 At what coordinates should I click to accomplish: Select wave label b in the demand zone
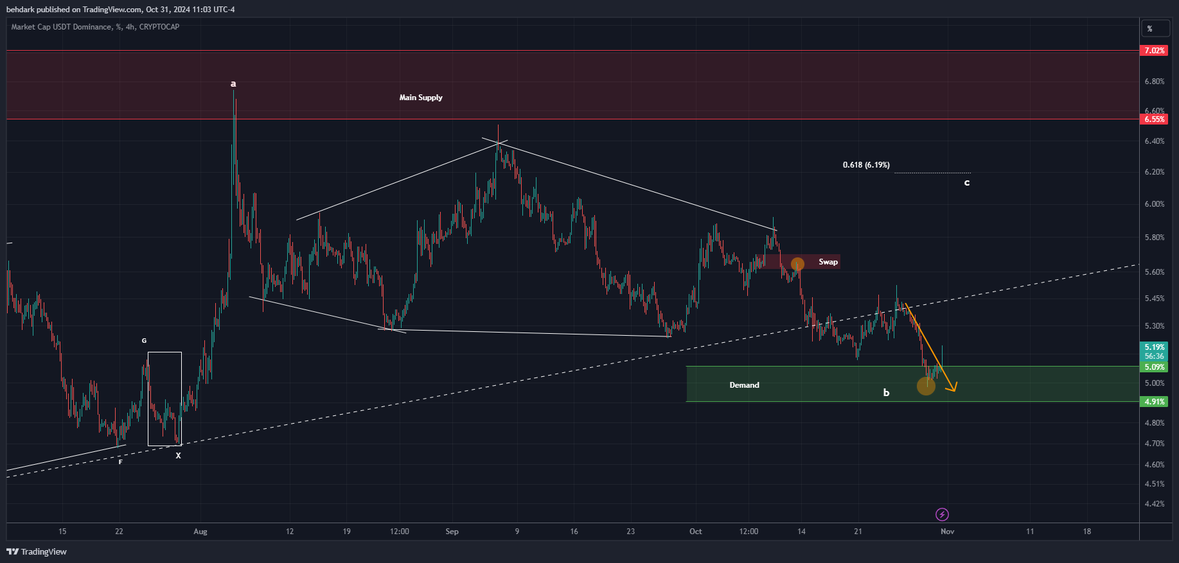coord(886,392)
